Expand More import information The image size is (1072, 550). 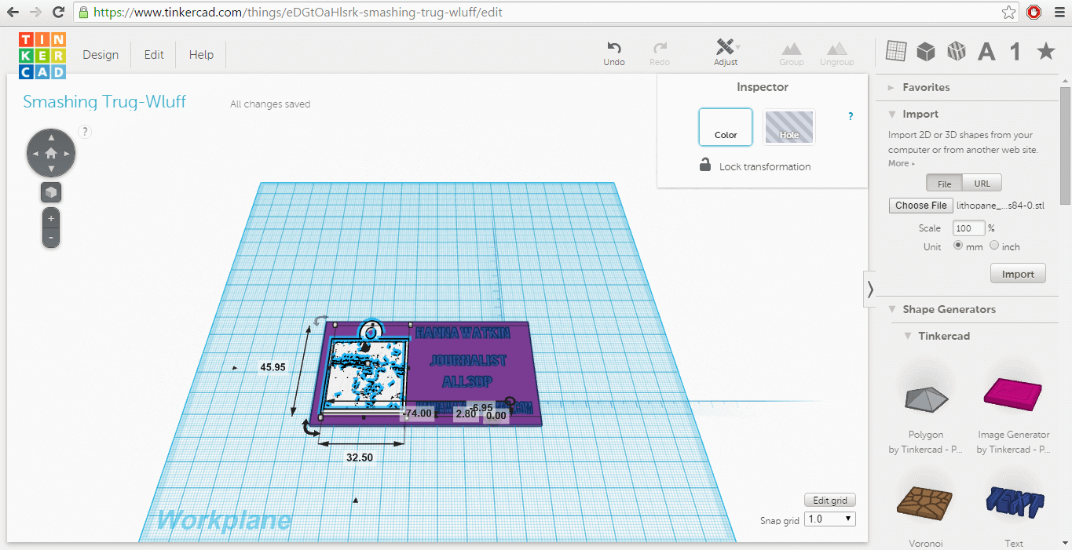902,163
